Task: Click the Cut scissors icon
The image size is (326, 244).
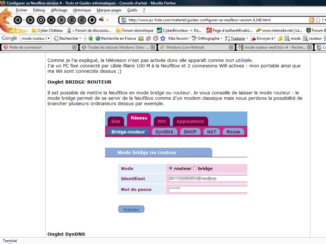Action: 61,20
